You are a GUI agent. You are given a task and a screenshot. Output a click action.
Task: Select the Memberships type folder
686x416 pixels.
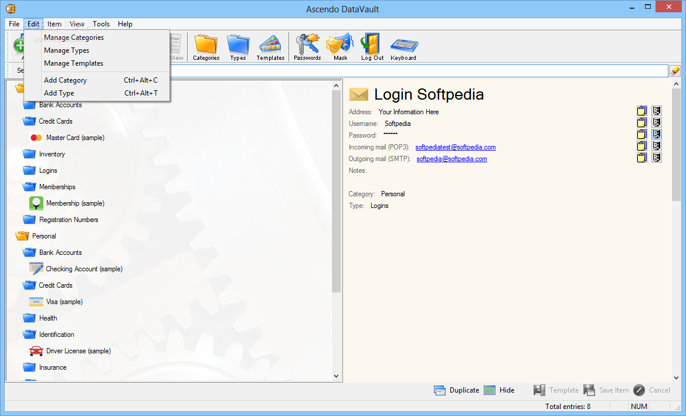tap(49, 187)
